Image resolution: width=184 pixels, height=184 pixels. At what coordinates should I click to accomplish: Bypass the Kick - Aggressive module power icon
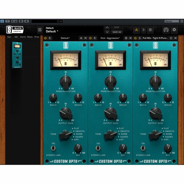pyautogui.click(x=90, y=38)
